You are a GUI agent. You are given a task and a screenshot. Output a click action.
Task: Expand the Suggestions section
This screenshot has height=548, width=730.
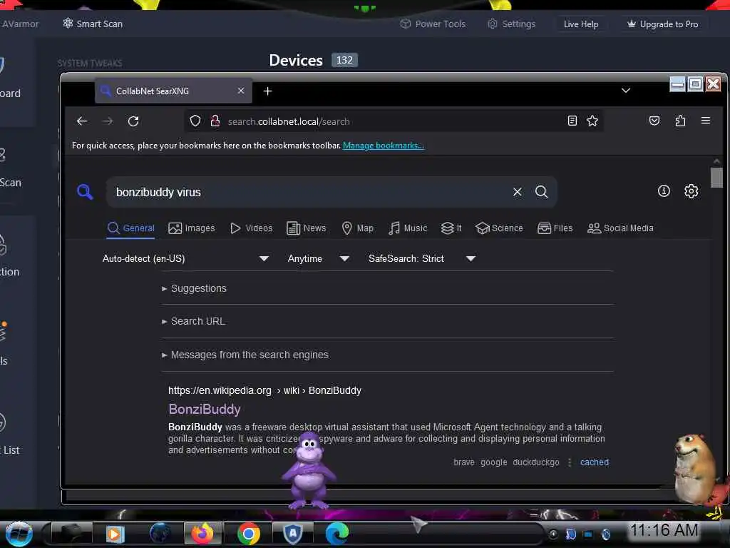194,288
